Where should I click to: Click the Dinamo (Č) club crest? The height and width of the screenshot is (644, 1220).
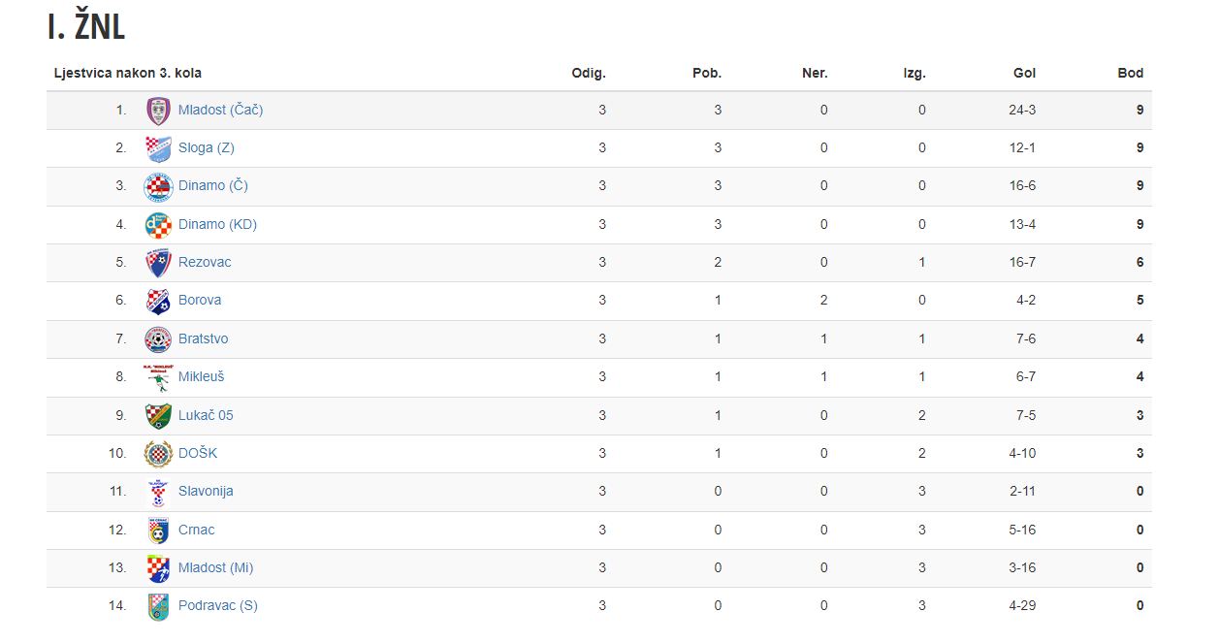[158, 186]
